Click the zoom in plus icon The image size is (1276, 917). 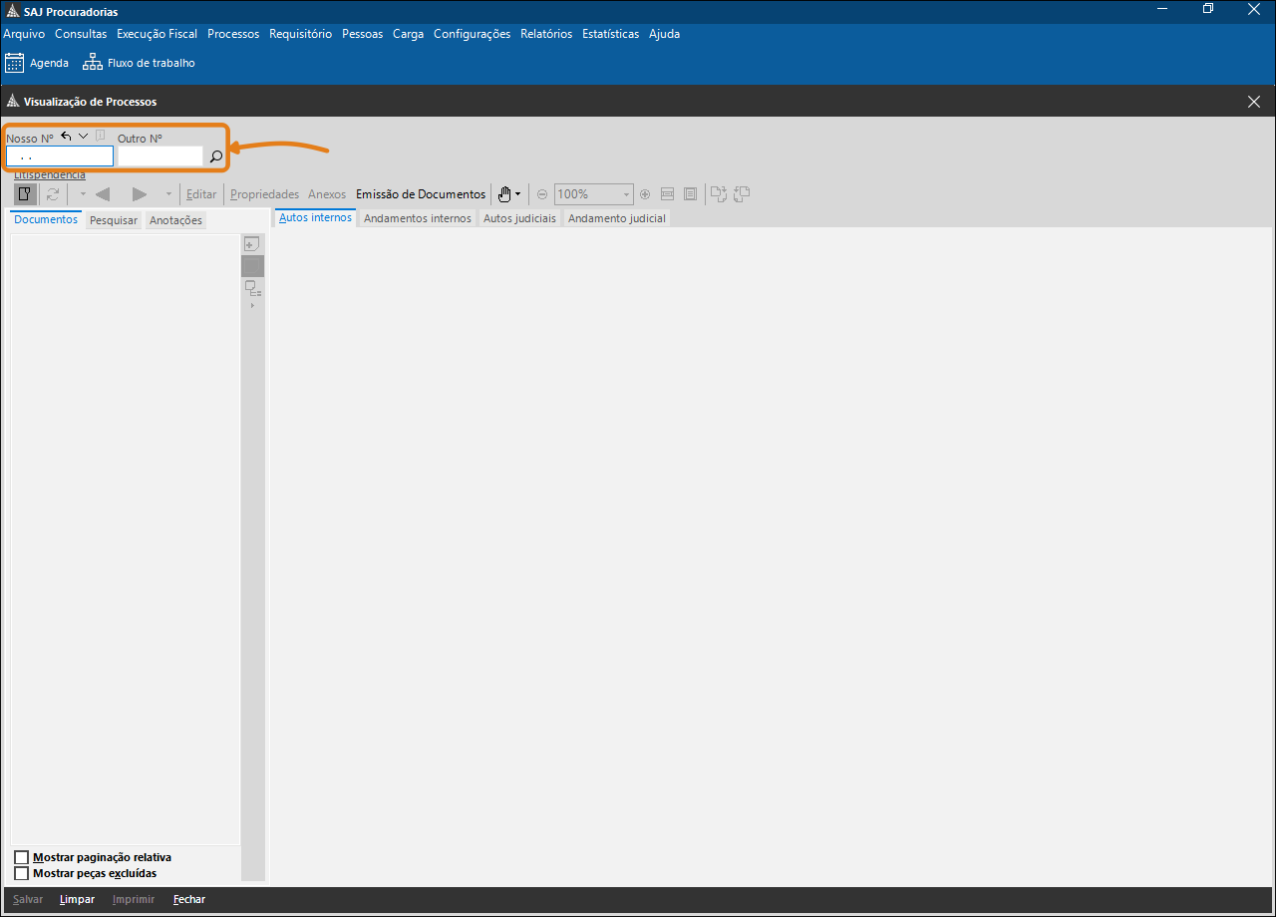pos(645,194)
